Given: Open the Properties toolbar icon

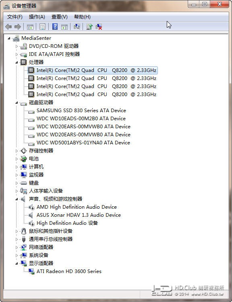Looking at the screenshot, I should 42,27.
